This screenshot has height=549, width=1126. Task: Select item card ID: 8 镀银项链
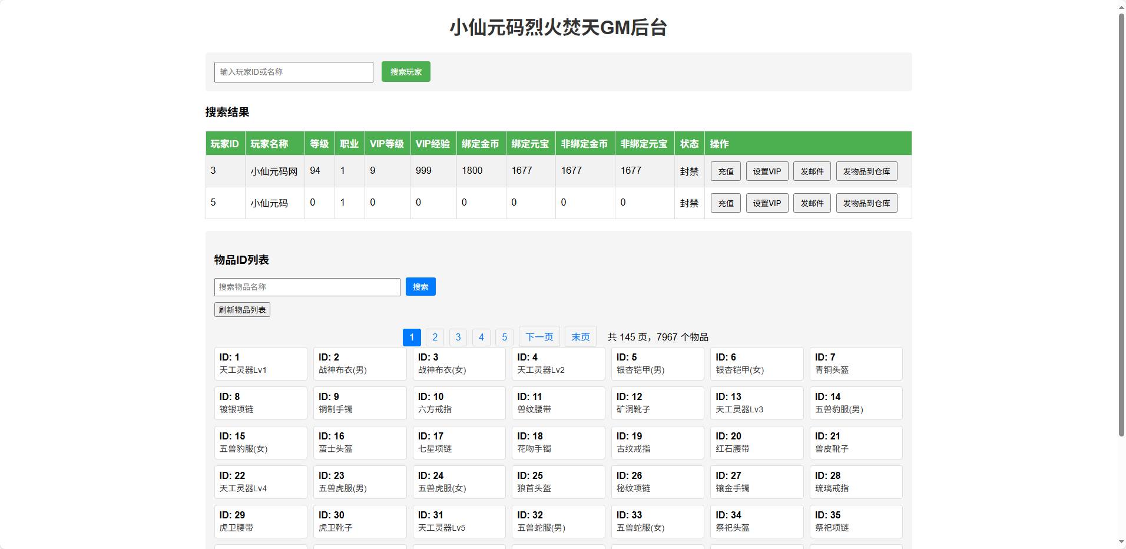coord(260,403)
